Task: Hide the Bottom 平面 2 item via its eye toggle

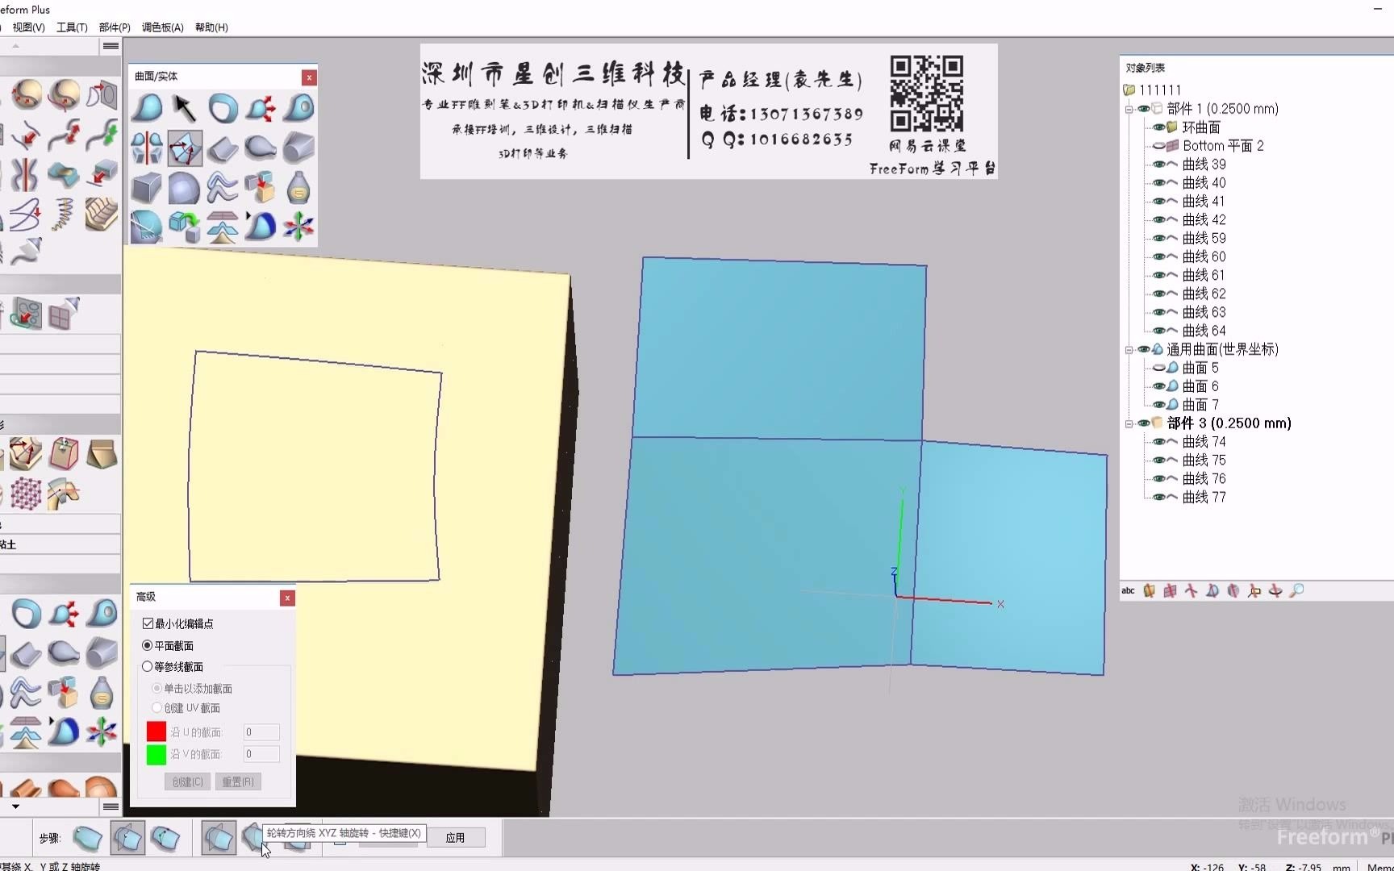Action: click(x=1158, y=145)
